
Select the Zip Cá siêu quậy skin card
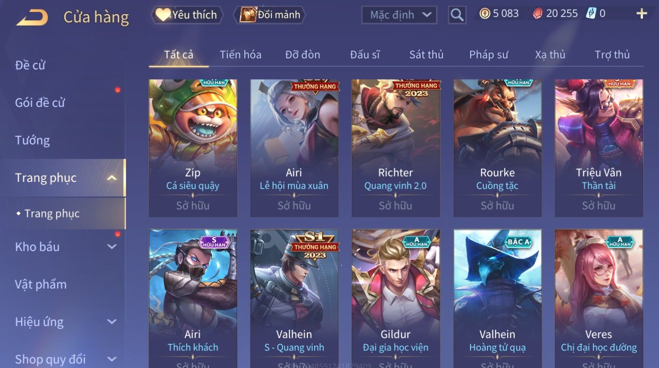pos(193,148)
